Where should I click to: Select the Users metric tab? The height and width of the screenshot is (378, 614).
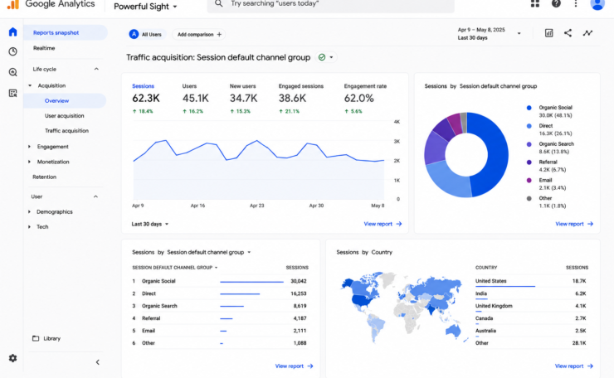point(195,98)
